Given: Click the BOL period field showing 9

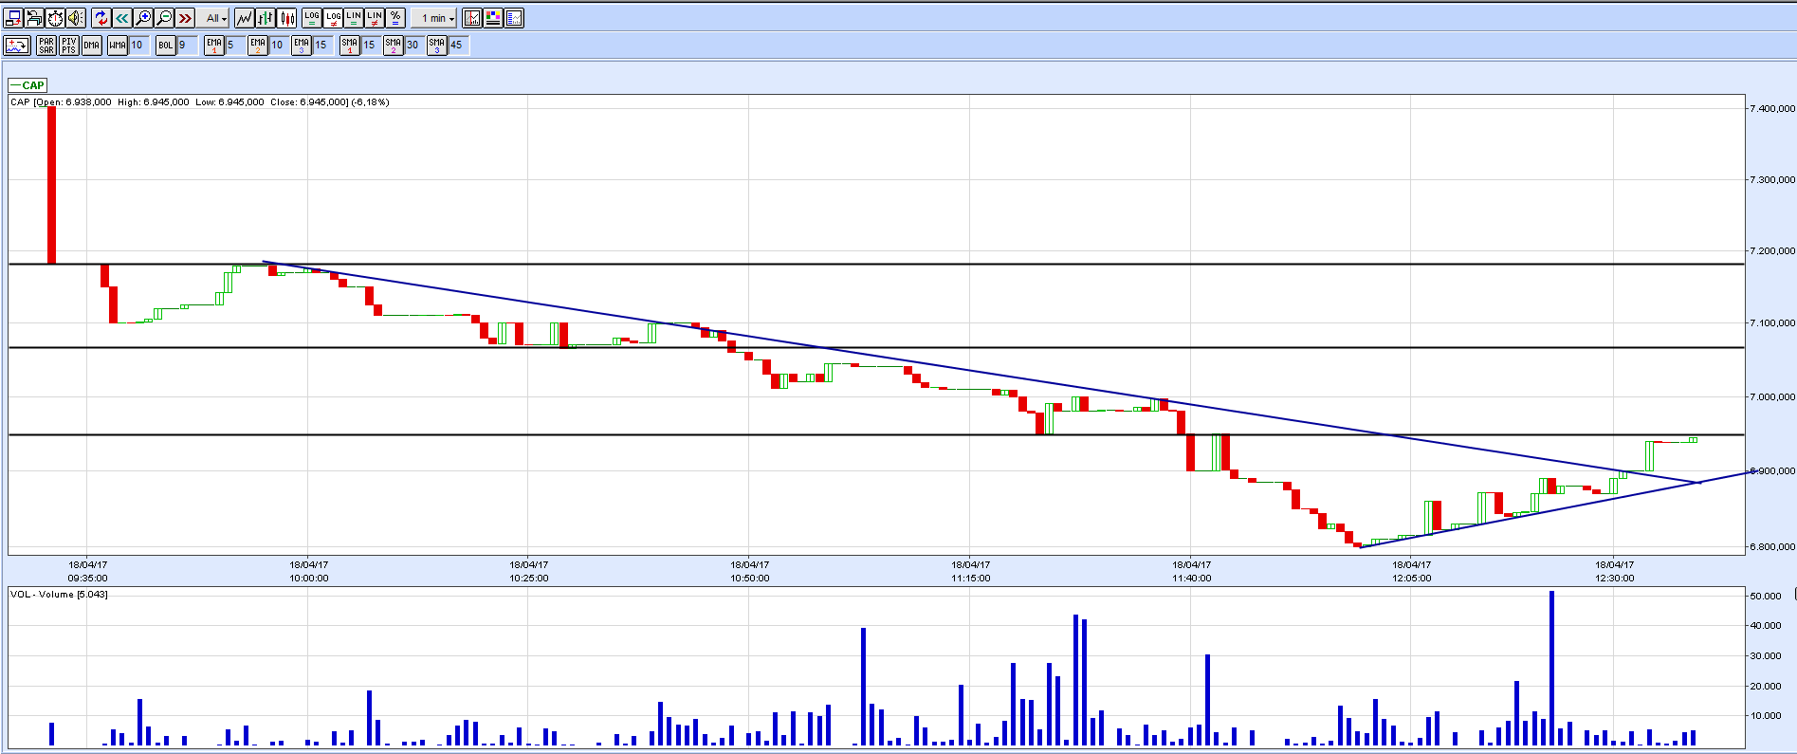Looking at the screenshot, I should point(187,45).
